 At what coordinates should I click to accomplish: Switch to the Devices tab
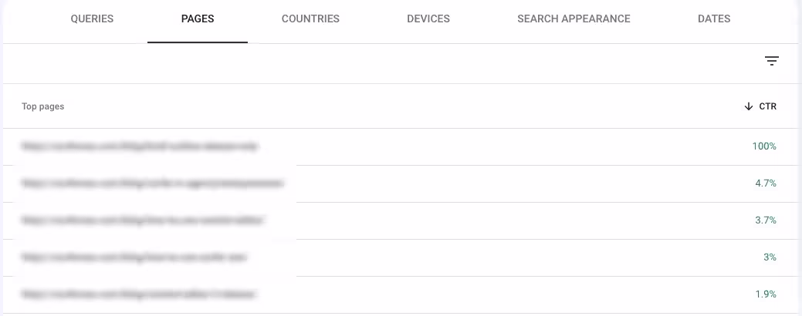tap(428, 19)
